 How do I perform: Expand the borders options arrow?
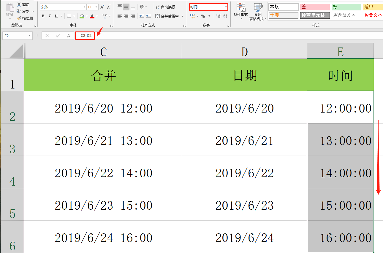pyautogui.click(x=74, y=16)
